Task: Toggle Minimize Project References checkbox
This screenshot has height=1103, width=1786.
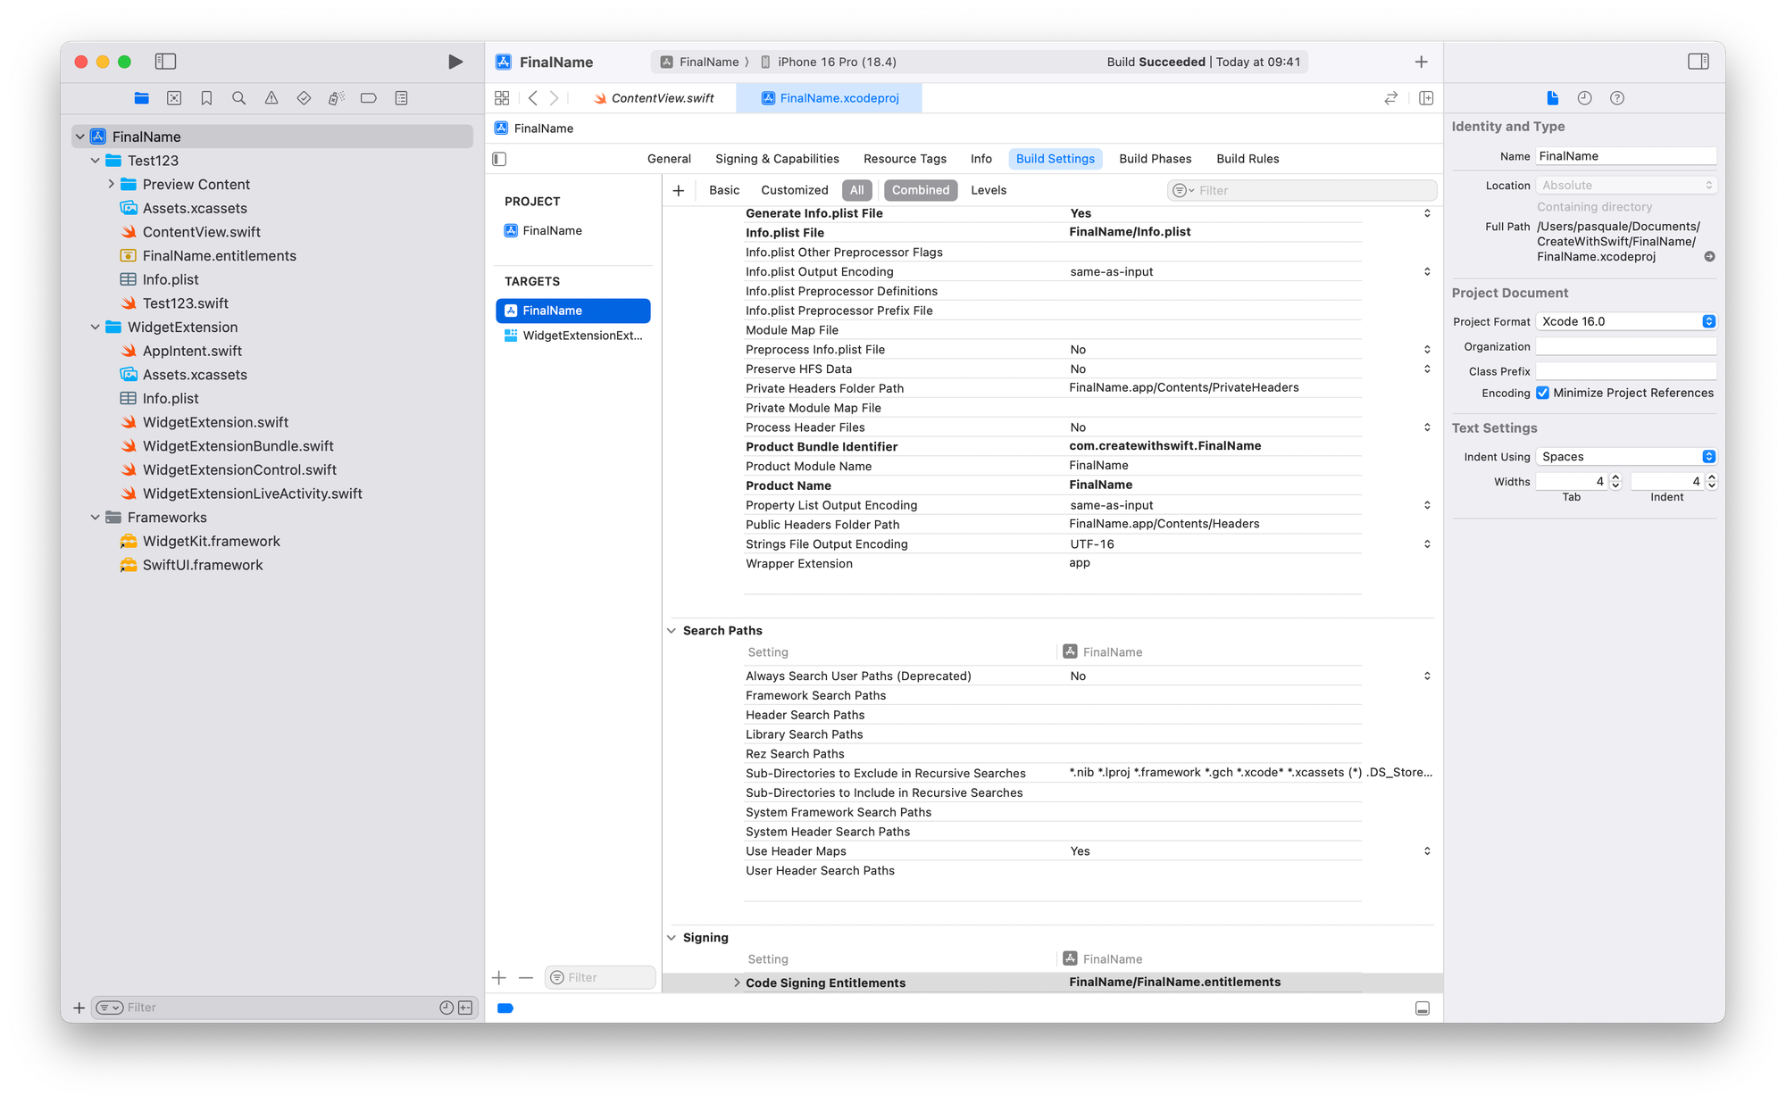Action: [x=1542, y=393]
